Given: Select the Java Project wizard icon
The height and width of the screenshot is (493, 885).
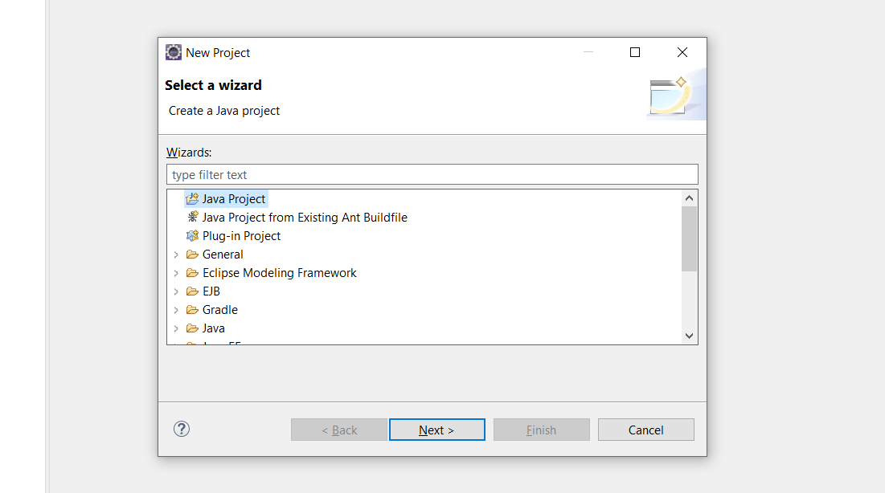Looking at the screenshot, I should coord(192,198).
